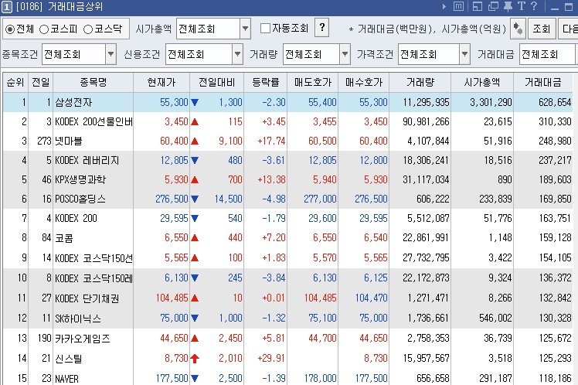Open the 시가총액 dropdown arrow

click(245, 29)
